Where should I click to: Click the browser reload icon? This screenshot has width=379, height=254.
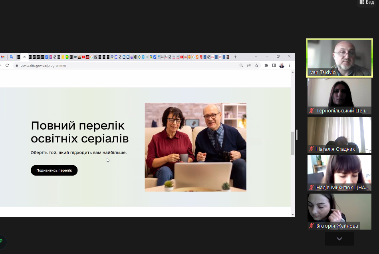[7, 65]
